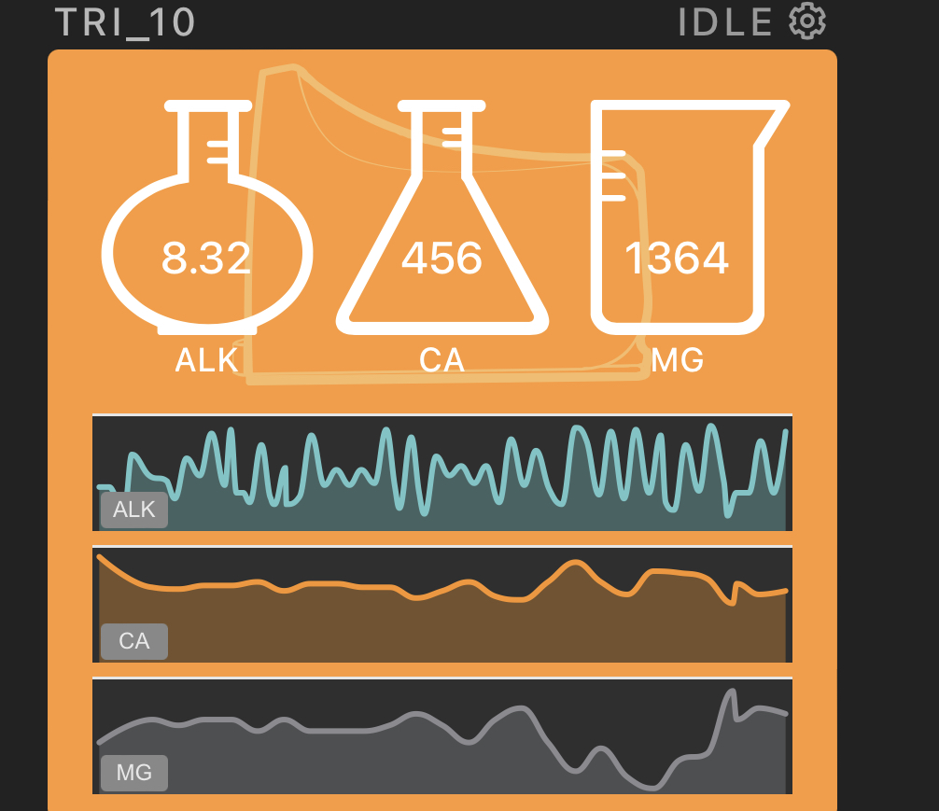Click the MG beaker icon
Image resolution: width=939 pixels, height=811 pixels.
click(x=690, y=217)
